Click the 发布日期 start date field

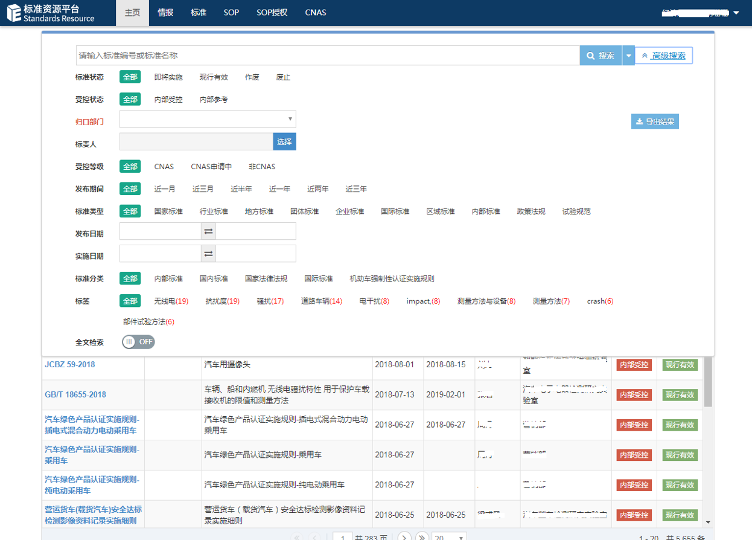click(160, 231)
